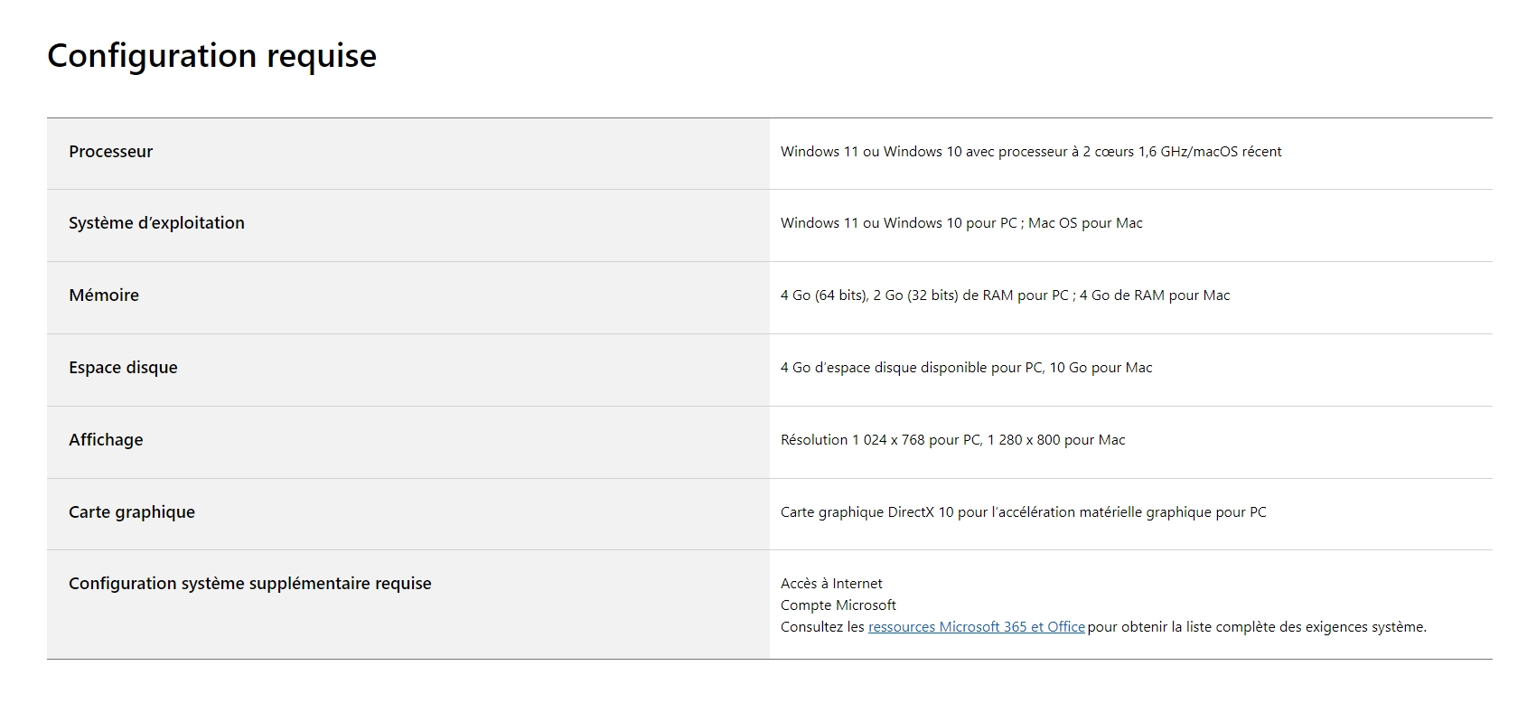
Task: Click the Windows 11 ou Windows 10 pour PC text
Action: pyautogui.click(x=899, y=223)
